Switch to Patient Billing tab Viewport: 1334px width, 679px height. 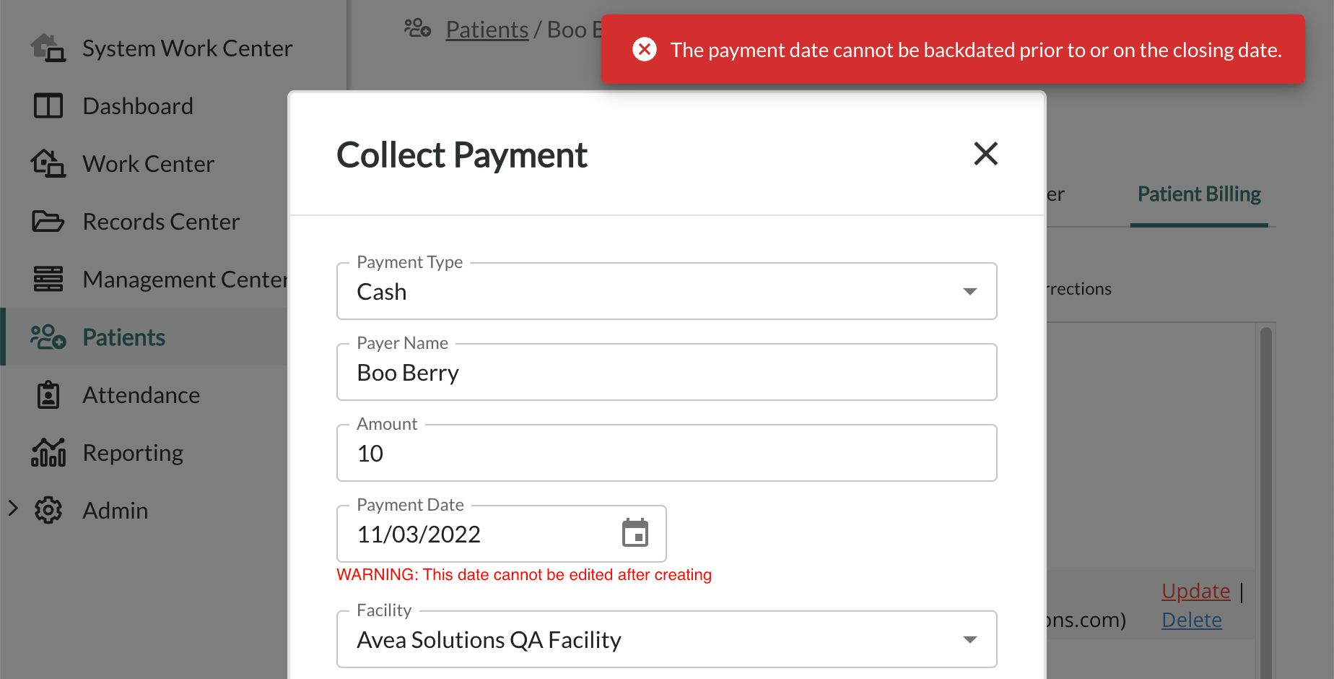1199,194
